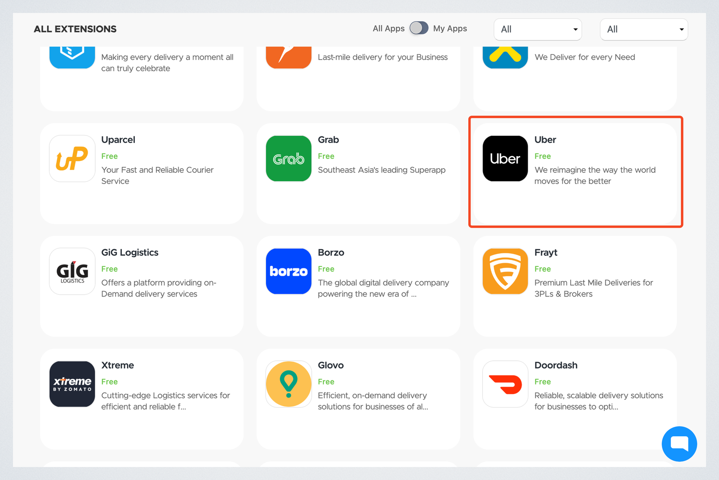Viewport: 719px width, 480px height.
Task: Click 'Reliable, scalable delivery solutions' description
Action: [599, 401]
